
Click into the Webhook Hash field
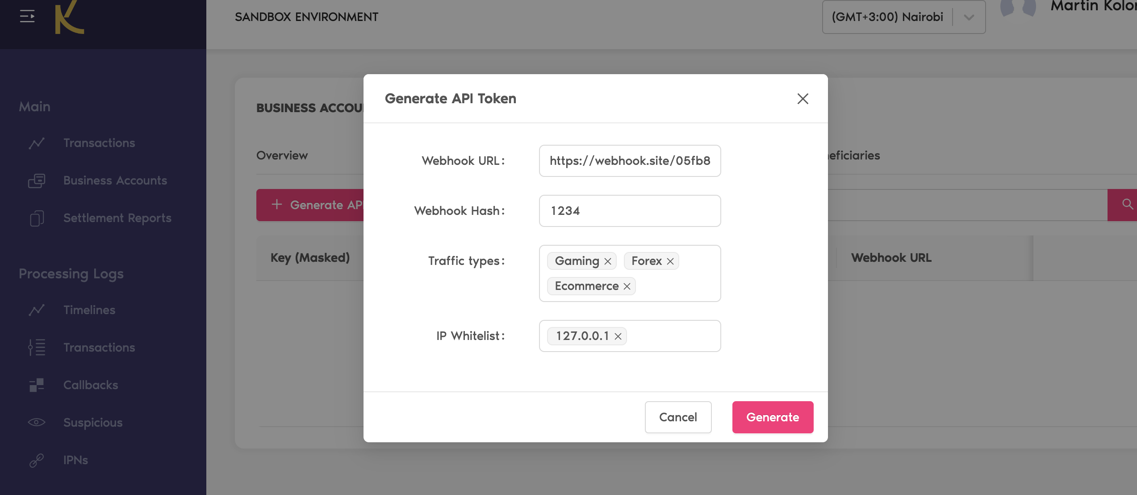630,211
